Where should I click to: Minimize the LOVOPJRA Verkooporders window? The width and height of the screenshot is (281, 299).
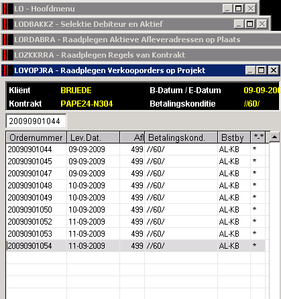coord(251,70)
